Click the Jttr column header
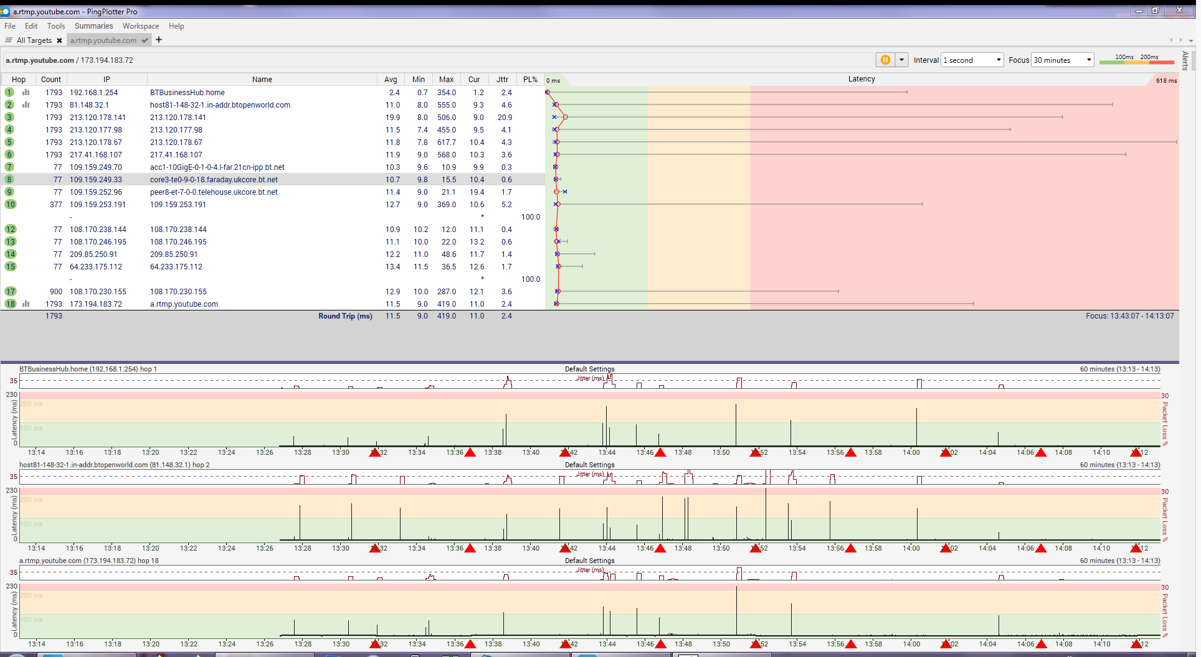Image resolution: width=1201 pixels, height=657 pixels. coord(503,80)
